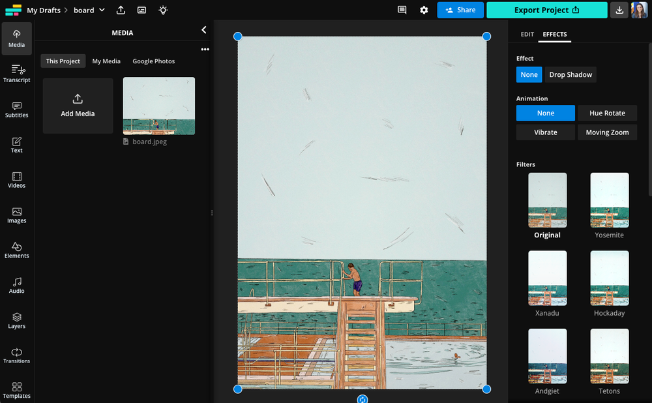Open the Audio panel
Screen dimensions: 652x403
(16, 286)
